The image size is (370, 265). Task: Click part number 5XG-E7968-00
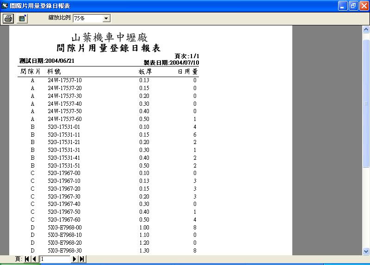(x=65, y=227)
